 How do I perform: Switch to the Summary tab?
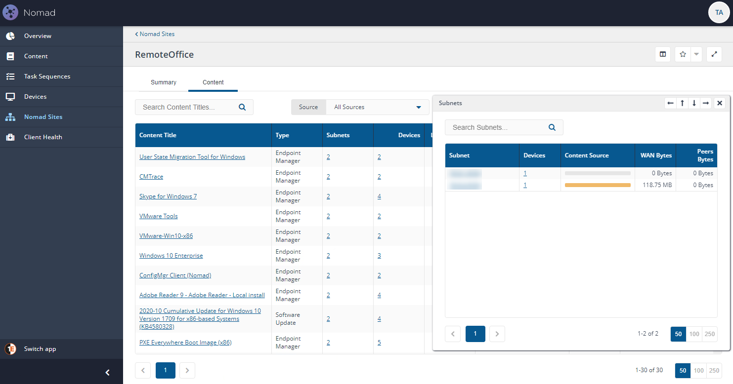pyautogui.click(x=164, y=82)
